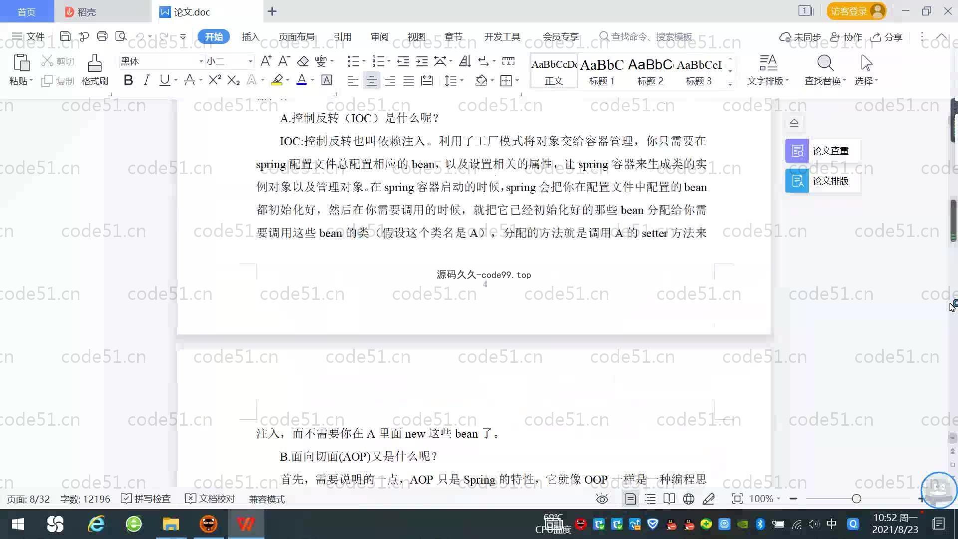Click the text highlight color swatch

pos(277,80)
